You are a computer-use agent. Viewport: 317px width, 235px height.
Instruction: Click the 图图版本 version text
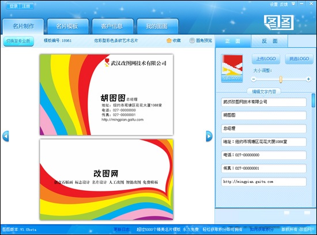click(20, 230)
